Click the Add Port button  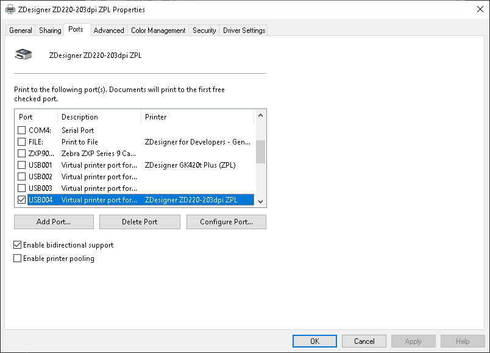tap(54, 221)
